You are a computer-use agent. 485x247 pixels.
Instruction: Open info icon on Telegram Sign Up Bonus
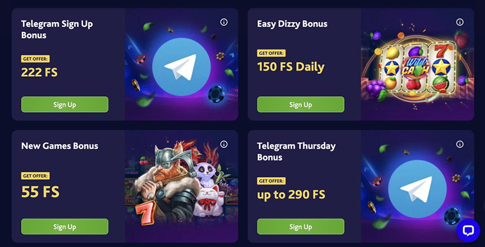point(224,22)
